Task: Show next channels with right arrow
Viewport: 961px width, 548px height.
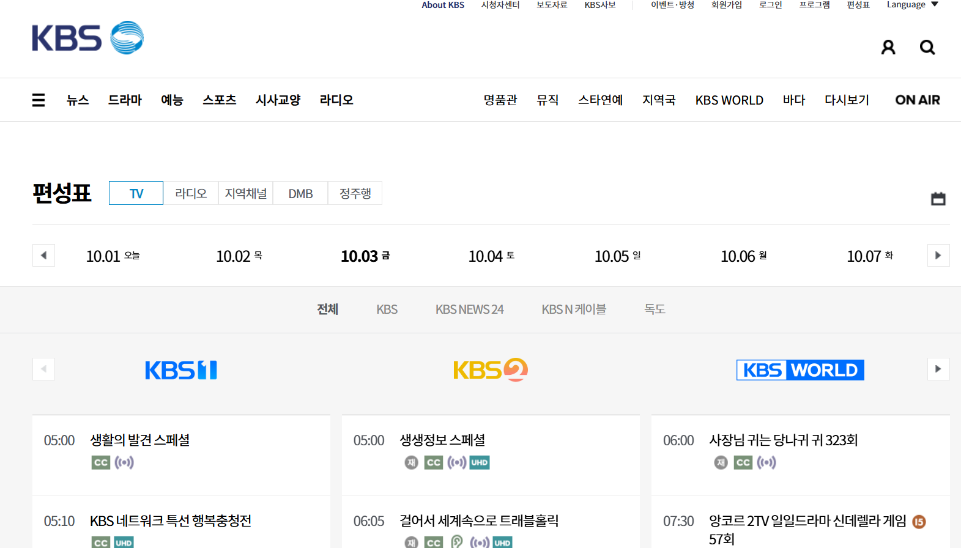Action: 938,369
